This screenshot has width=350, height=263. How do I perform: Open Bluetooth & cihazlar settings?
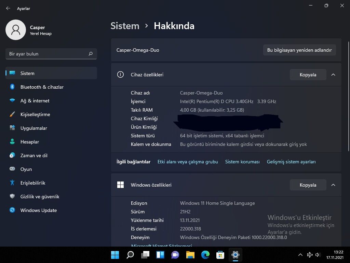(x=51, y=87)
